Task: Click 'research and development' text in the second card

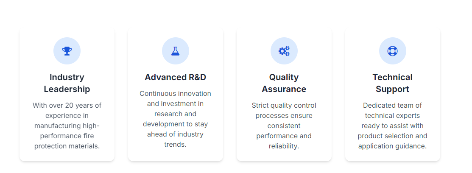Action: tap(176, 119)
